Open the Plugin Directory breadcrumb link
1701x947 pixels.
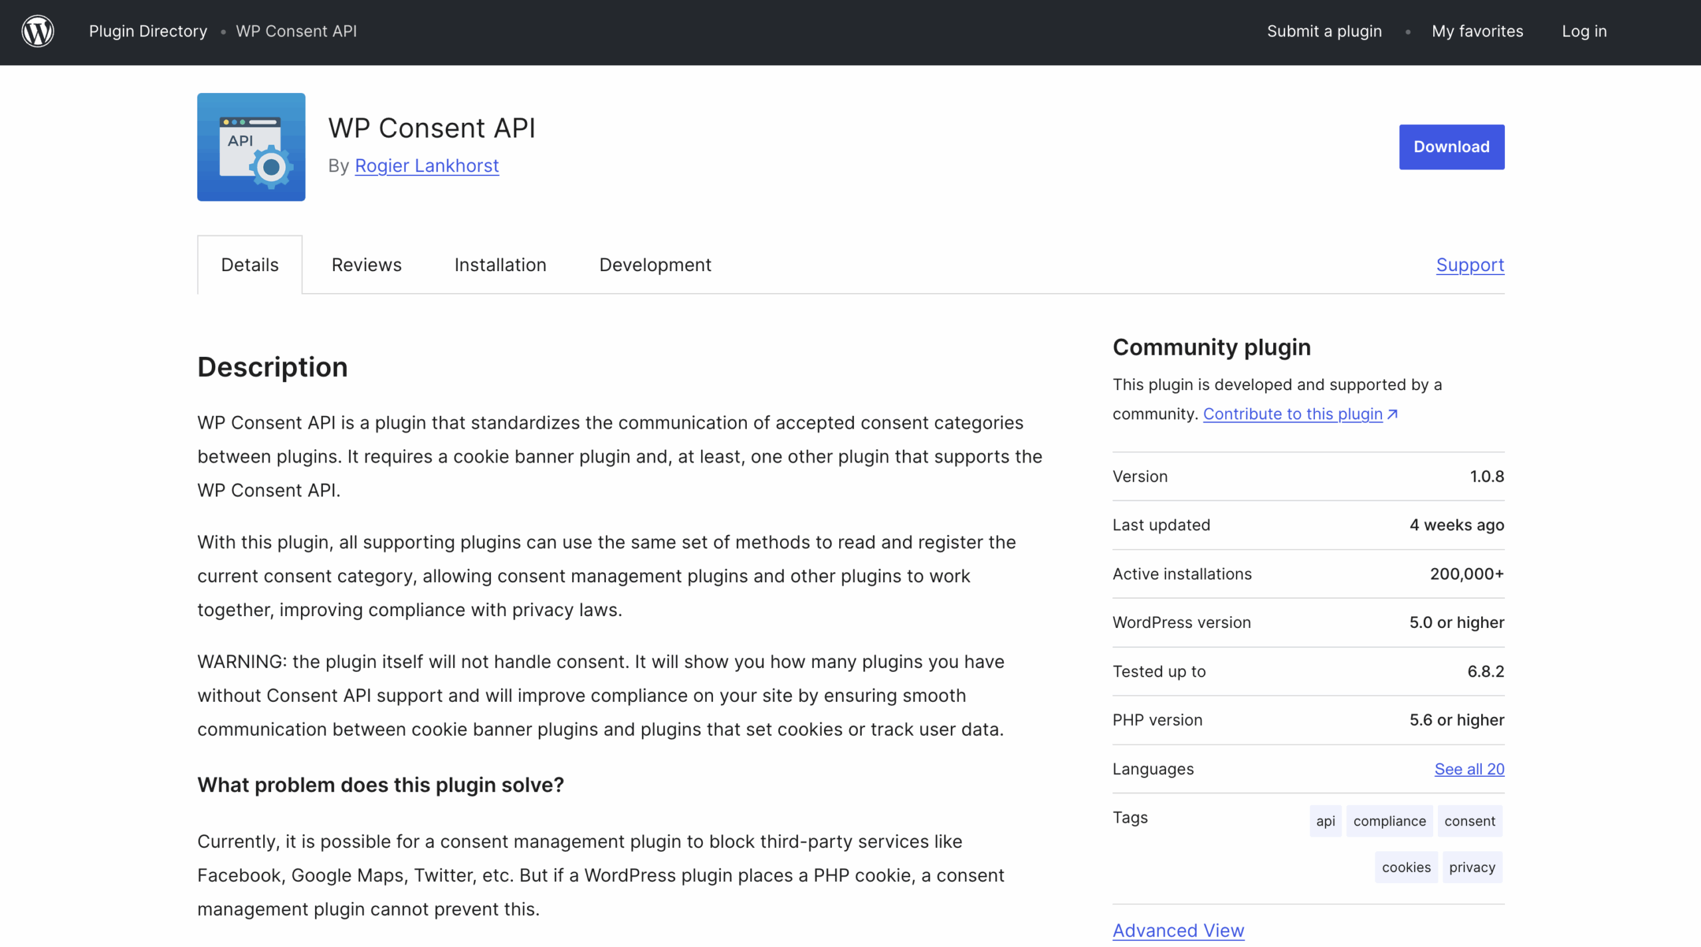[x=148, y=31]
